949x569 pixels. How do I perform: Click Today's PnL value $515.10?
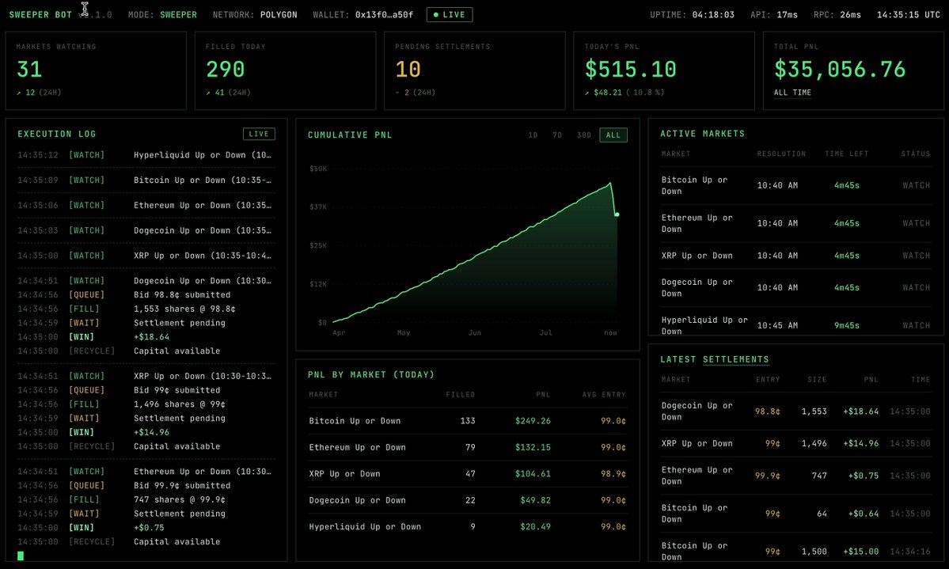631,70
